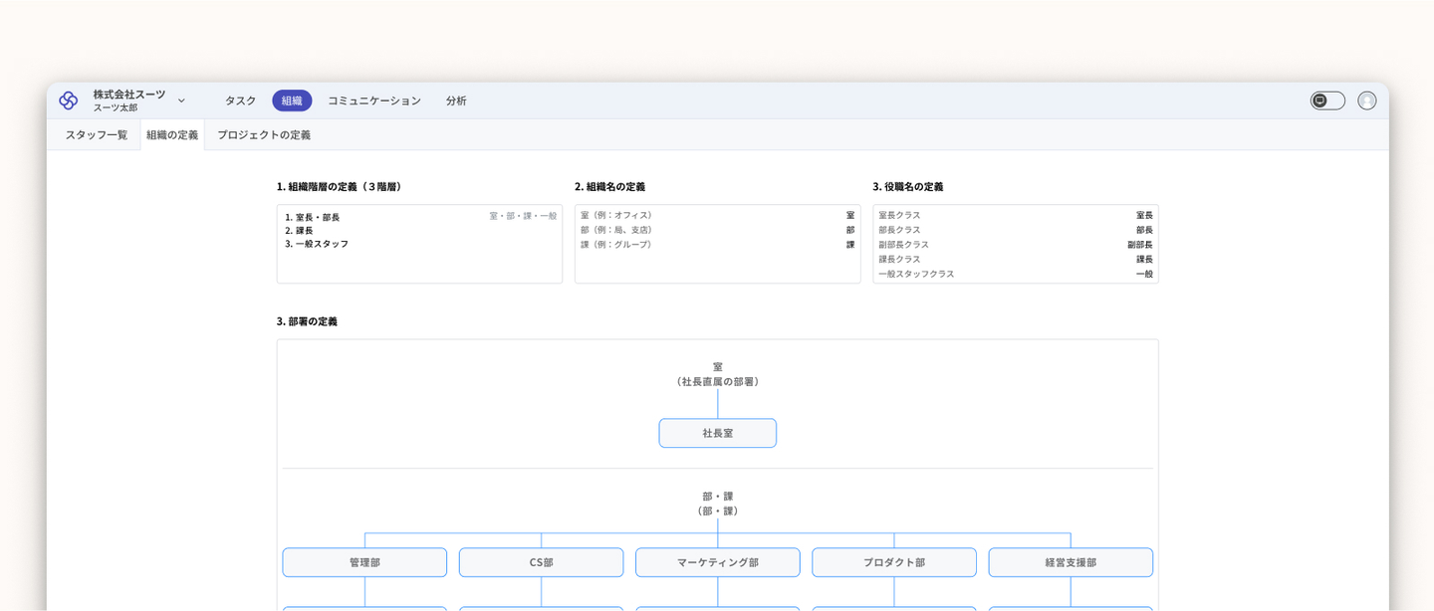Switch to プロジェクトの定義 tab
Image resolution: width=1434 pixels, height=611 pixels.
pos(264,135)
